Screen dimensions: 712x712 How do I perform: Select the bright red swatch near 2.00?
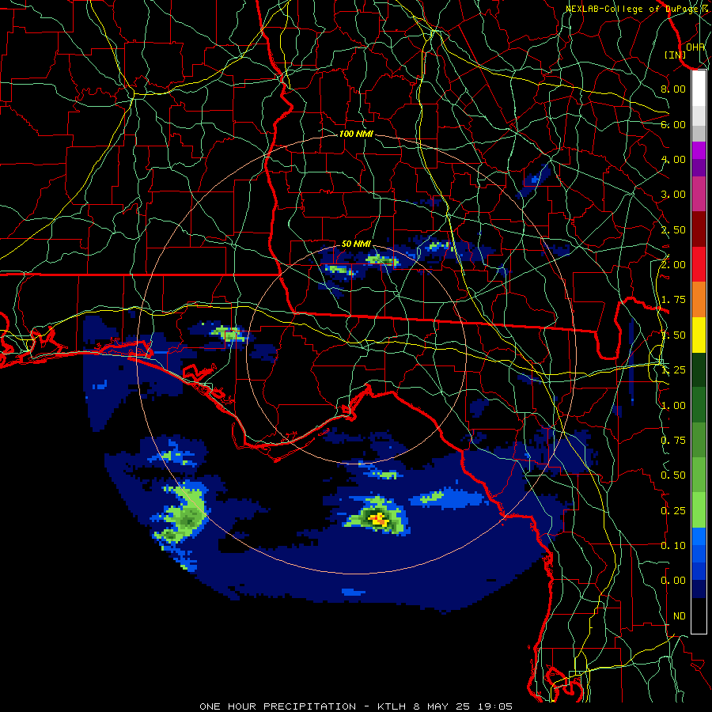coord(699,264)
